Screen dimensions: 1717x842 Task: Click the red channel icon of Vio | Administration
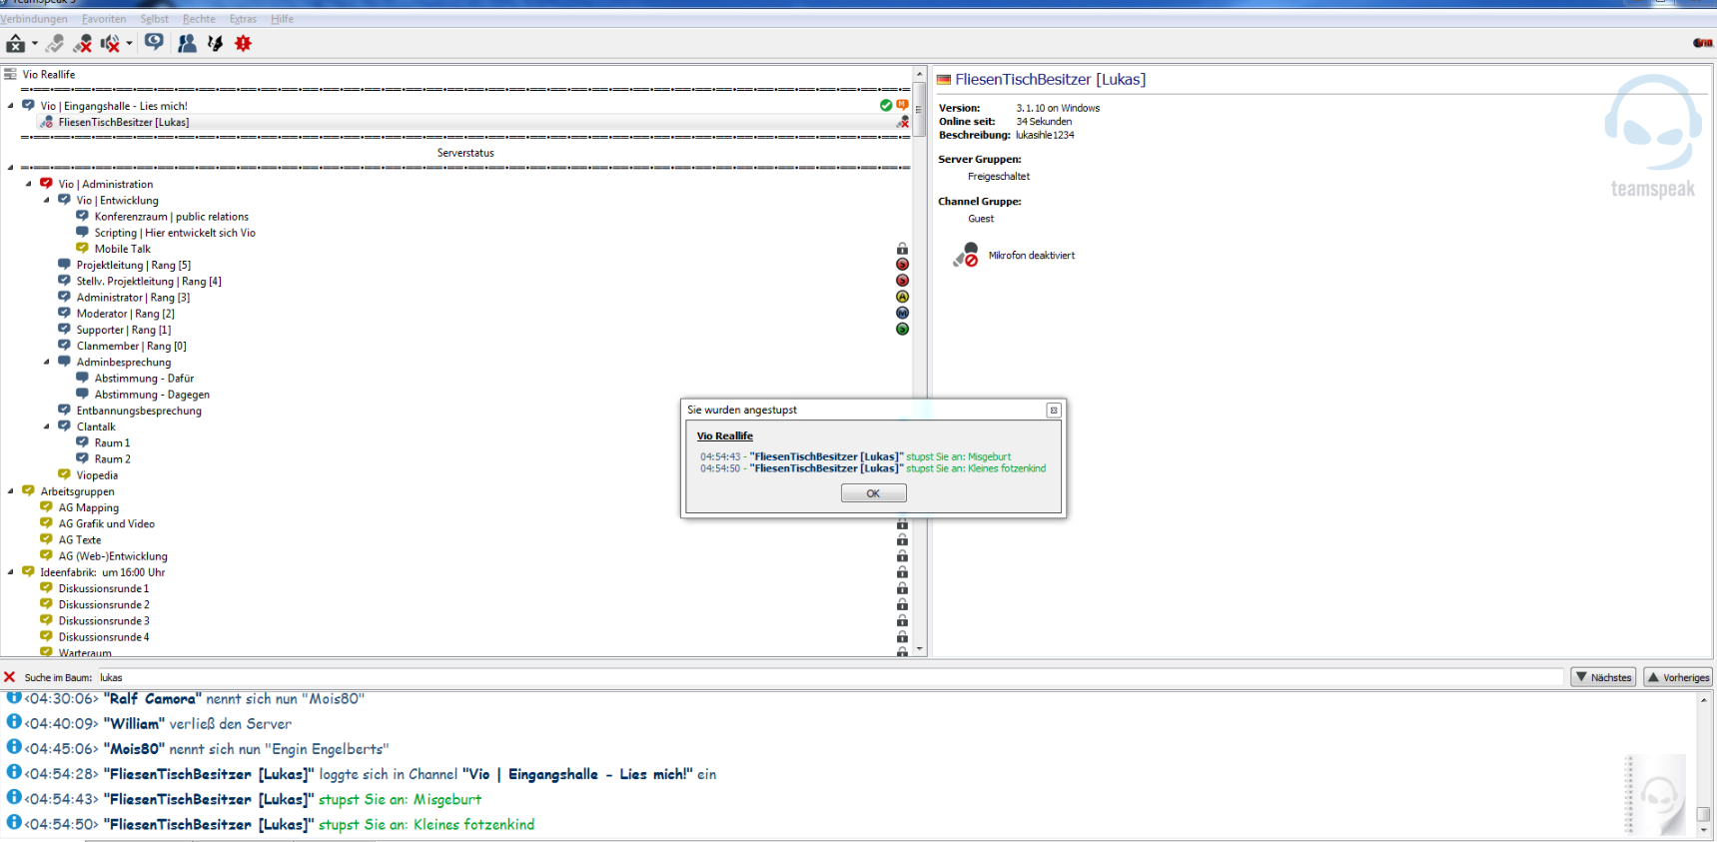46,184
